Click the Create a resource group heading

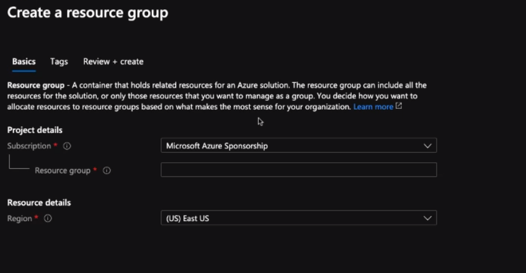click(x=87, y=13)
